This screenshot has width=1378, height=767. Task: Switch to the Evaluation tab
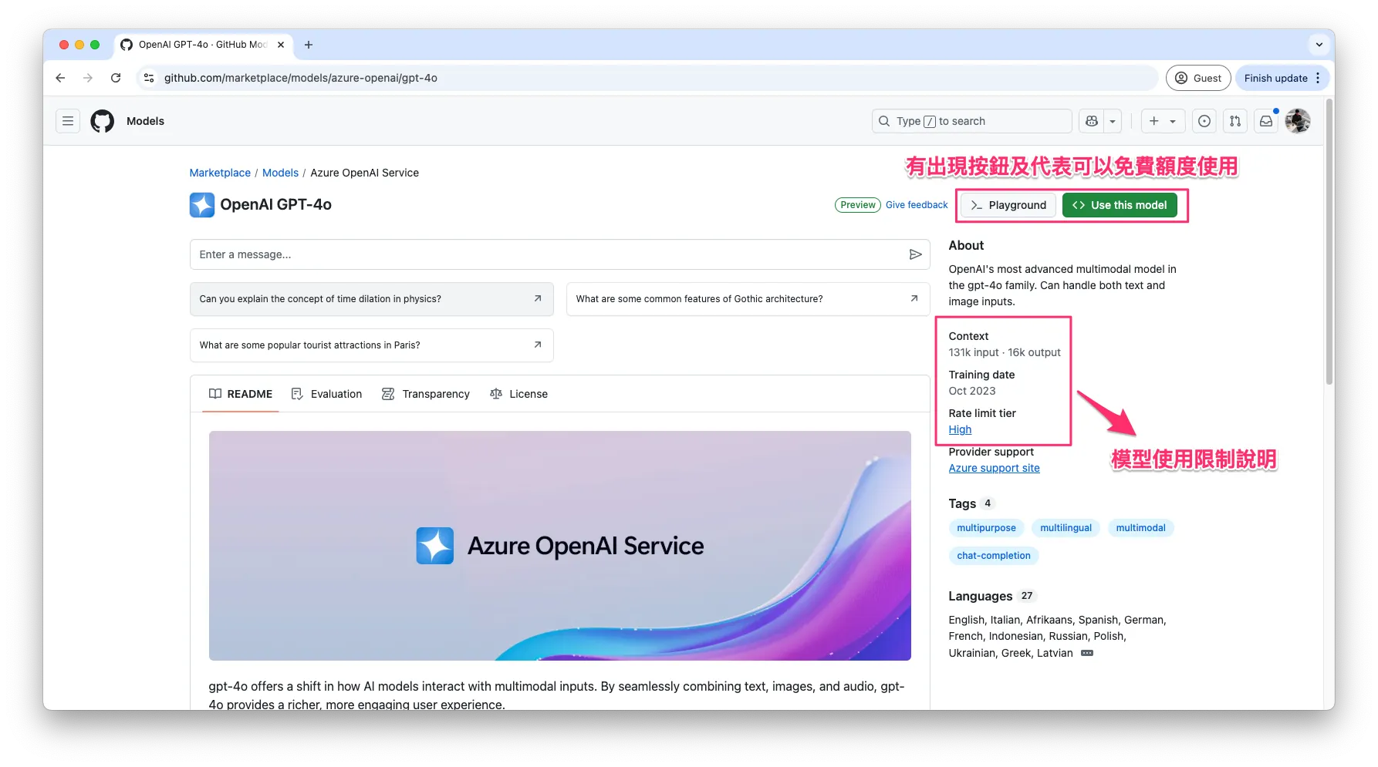click(x=326, y=394)
